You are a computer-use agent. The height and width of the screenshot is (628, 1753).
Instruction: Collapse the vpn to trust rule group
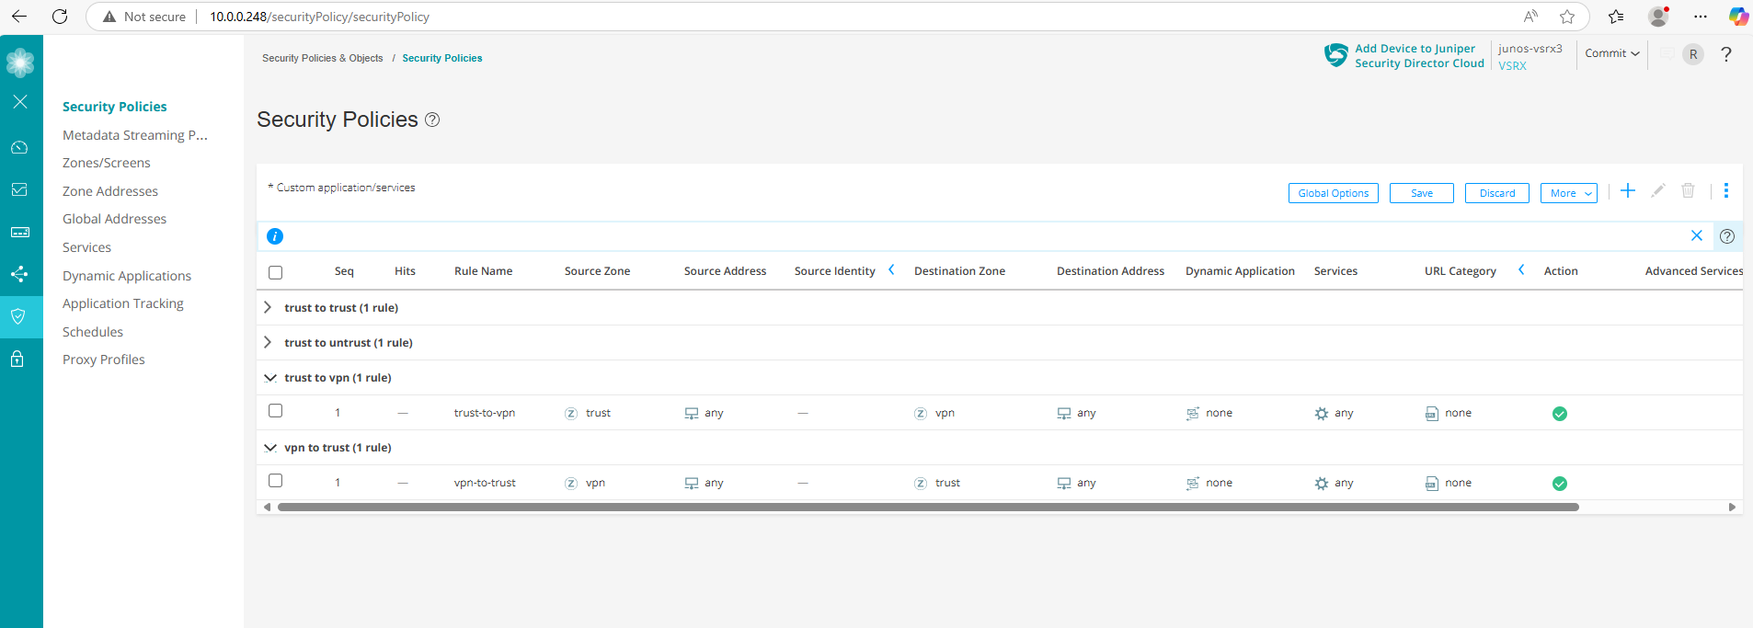[270, 448]
